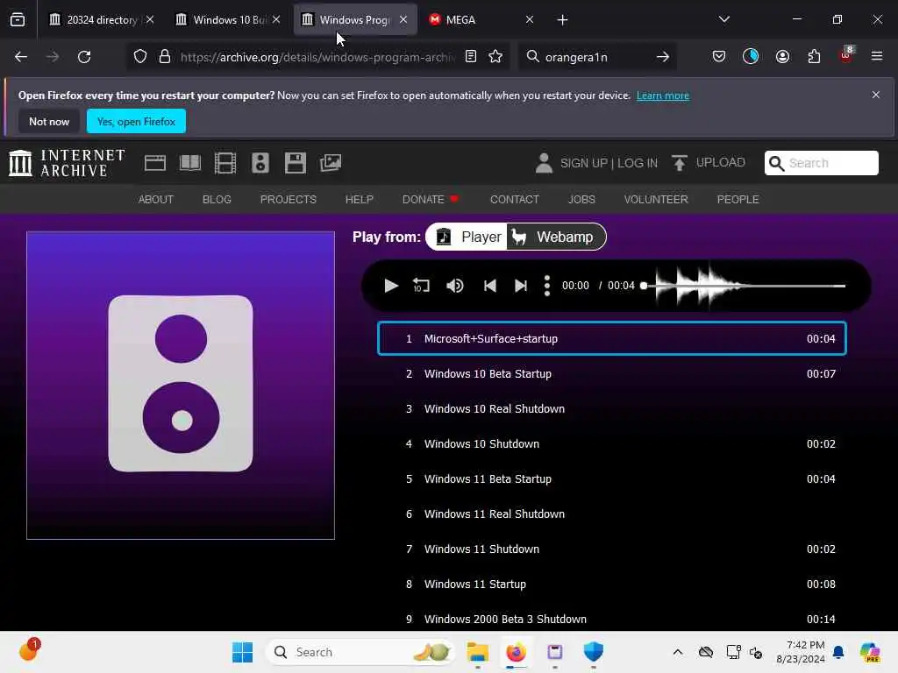Toggle reader view in address bar
The width and height of the screenshot is (898, 673).
pyautogui.click(x=471, y=57)
